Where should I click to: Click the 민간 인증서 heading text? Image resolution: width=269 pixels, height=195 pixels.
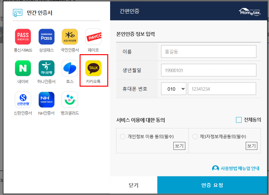tap(39, 13)
